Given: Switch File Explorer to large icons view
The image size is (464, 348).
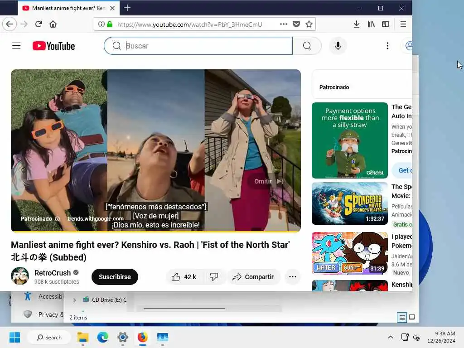Looking at the screenshot, I should click(x=412, y=317).
